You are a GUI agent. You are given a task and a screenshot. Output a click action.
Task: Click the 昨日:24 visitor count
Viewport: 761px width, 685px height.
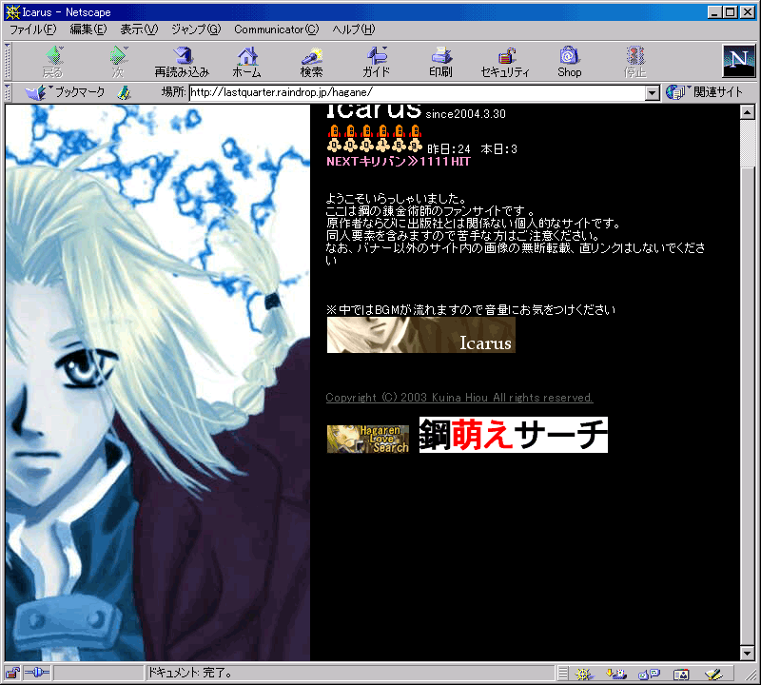[x=448, y=149]
